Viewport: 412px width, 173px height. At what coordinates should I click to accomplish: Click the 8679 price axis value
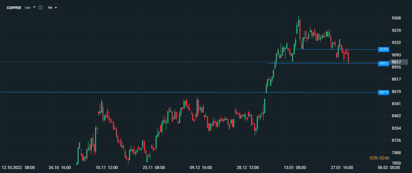coord(396,91)
